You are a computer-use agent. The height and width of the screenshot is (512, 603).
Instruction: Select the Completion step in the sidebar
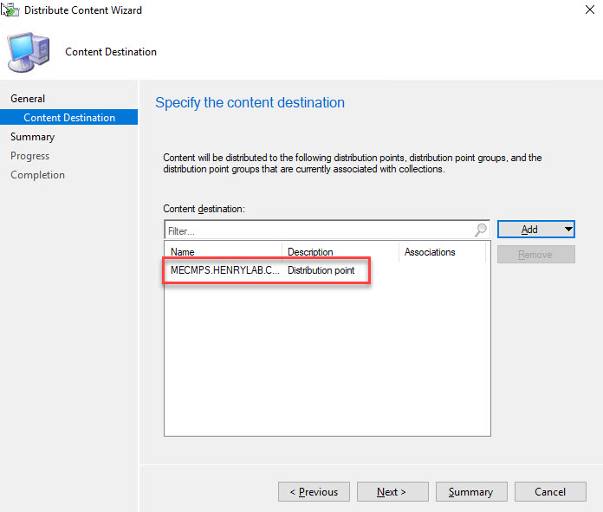[37, 175]
